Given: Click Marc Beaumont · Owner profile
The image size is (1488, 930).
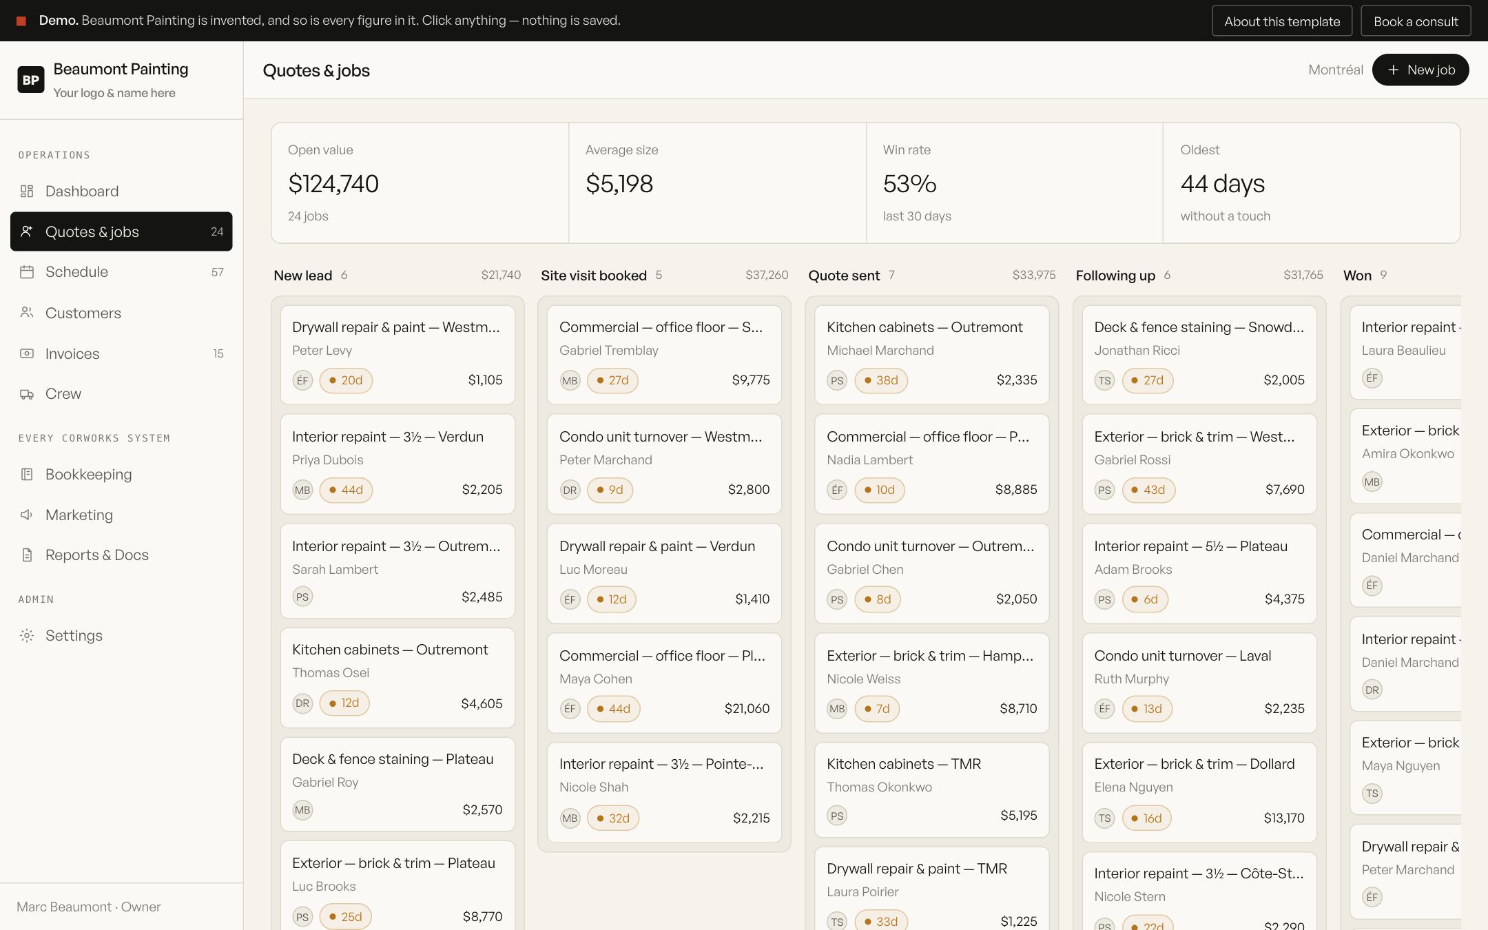Looking at the screenshot, I should [89, 907].
